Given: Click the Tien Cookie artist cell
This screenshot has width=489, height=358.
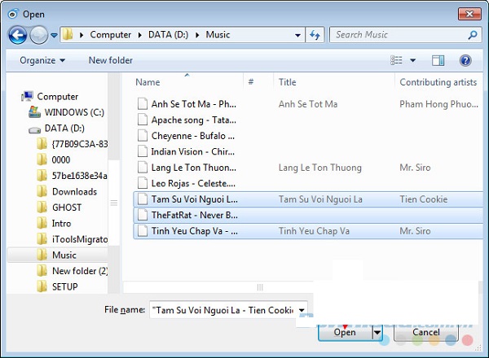Looking at the screenshot, I should pyautogui.click(x=424, y=199).
